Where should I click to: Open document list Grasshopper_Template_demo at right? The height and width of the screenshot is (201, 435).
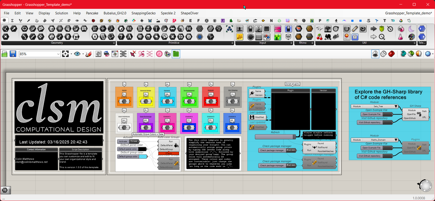coord(408,13)
